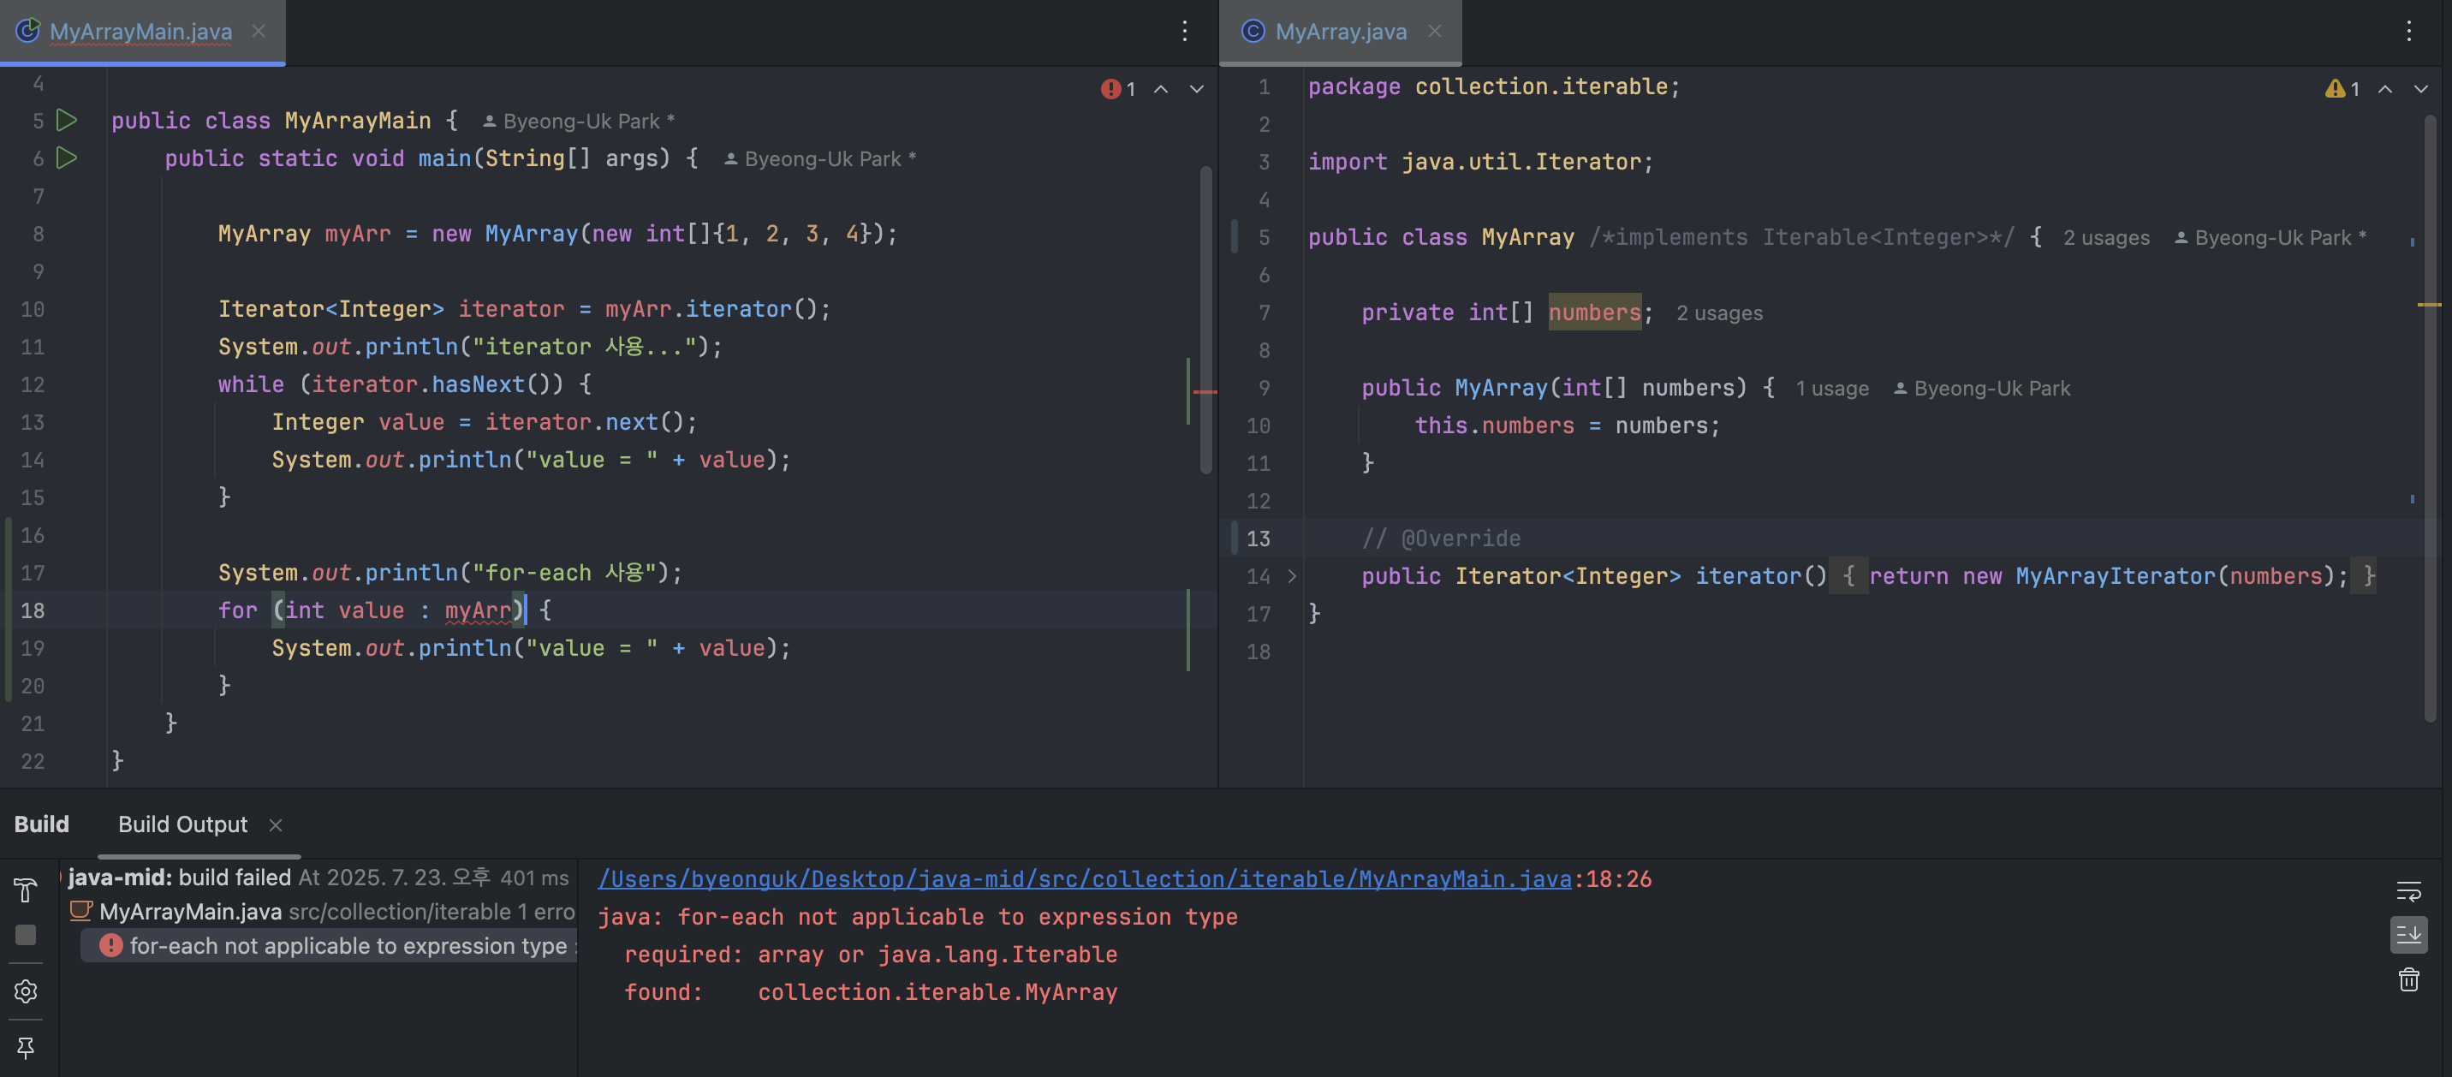
Task: Toggle pin tab in Build panel
Action: click(x=26, y=1048)
